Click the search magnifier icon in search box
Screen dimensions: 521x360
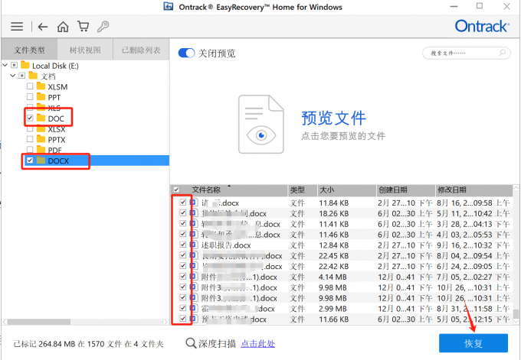[502, 53]
